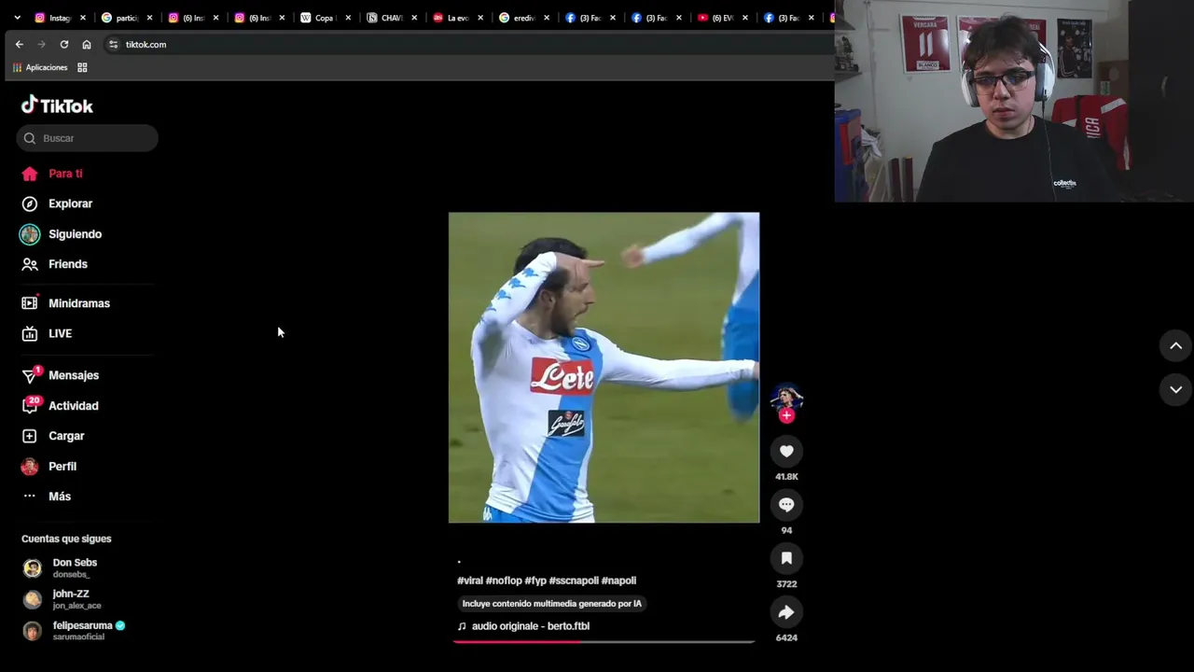This screenshot has width=1194, height=672.
Task: Click the IA-generated content label
Action: (x=552, y=604)
